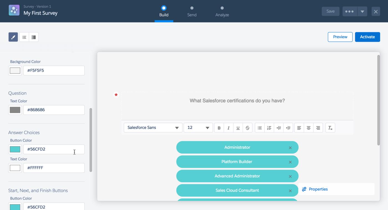Apply bold formatting to question text
Screen dimensions: 388x210
(219, 128)
